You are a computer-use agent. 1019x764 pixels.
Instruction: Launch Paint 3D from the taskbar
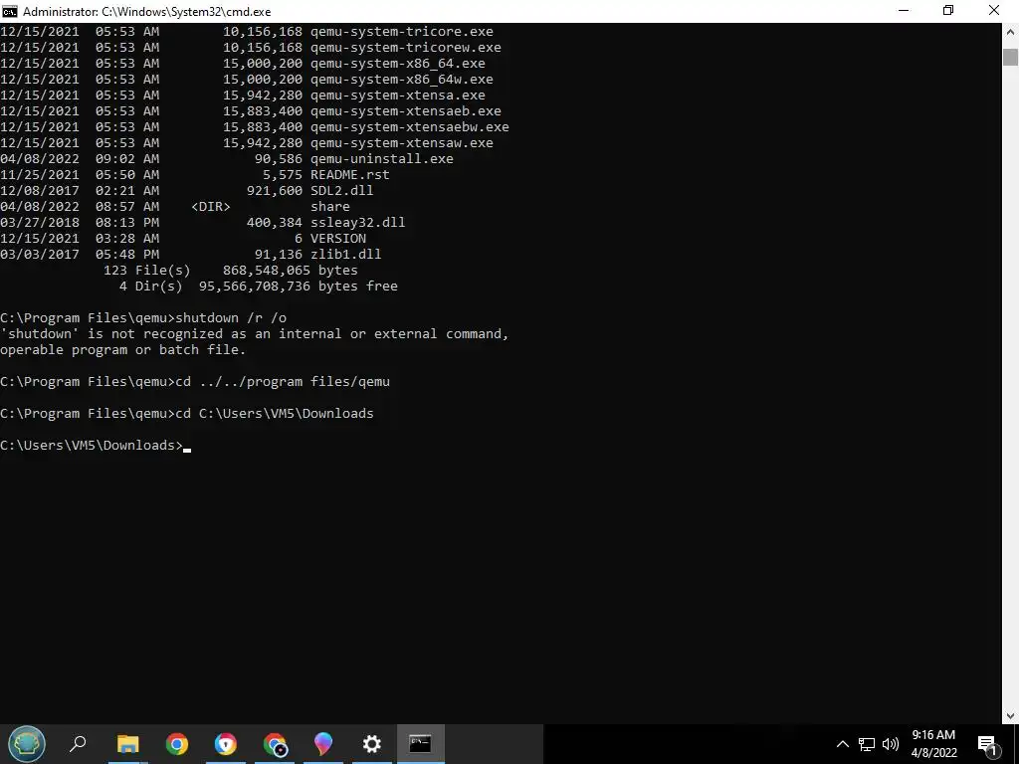pos(323,744)
